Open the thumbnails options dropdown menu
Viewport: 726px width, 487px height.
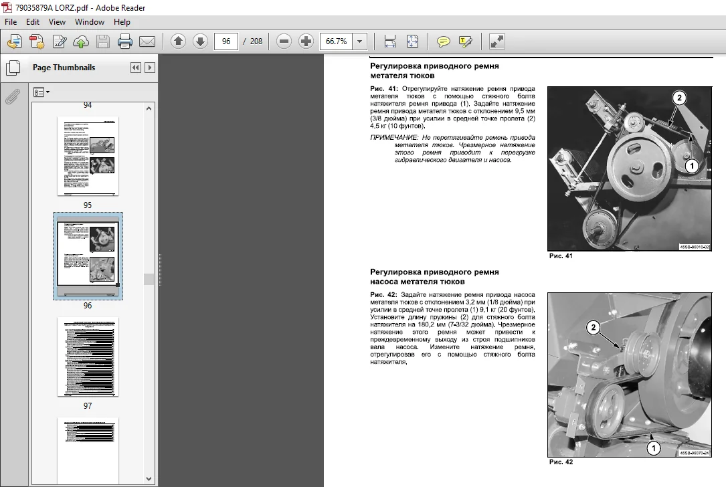pos(41,92)
